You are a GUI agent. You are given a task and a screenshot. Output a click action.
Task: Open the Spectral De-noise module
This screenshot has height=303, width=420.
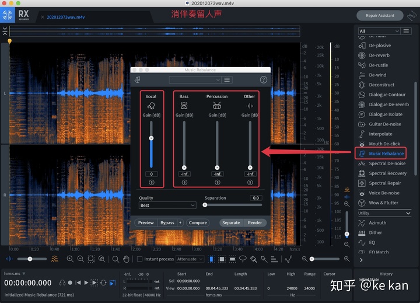pos(381,163)
